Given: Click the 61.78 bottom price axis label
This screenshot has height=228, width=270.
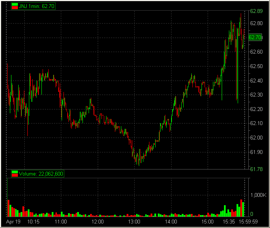Looking at the screenshot, I should point(256,169).
